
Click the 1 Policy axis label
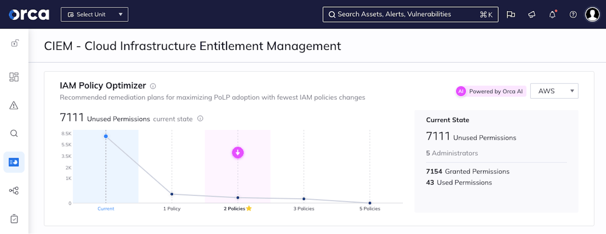click(172, 209)
